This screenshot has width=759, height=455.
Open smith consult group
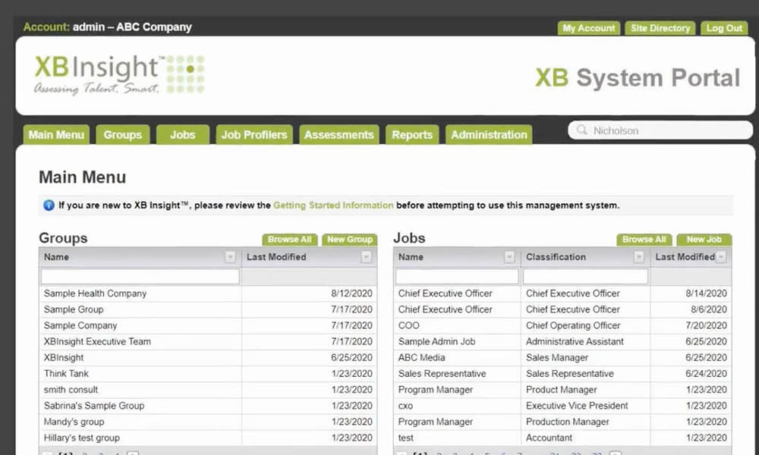[71, 389]
